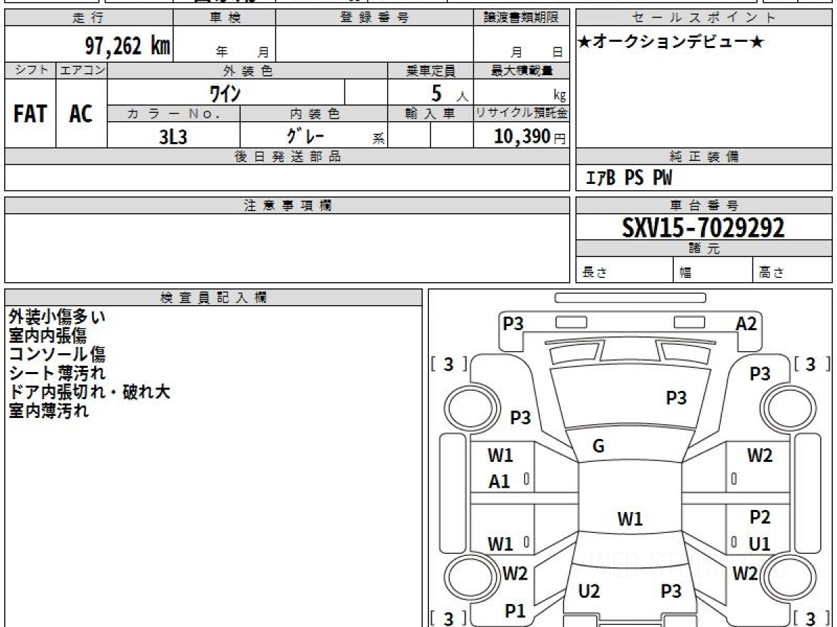The width and height of the screenshot is (837, 627).
Task: Select the リサイクル預託金 header
Action: [x=521, y=114]
